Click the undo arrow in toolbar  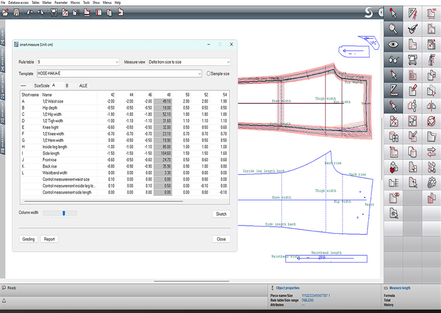coord(29,13)
